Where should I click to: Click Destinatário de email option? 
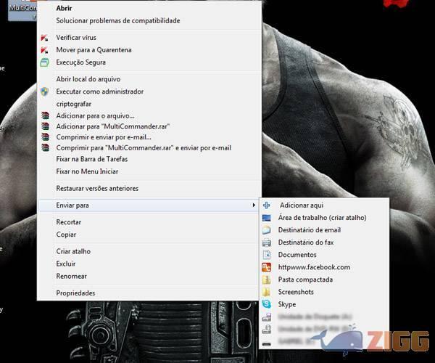(x=309, y=229)
